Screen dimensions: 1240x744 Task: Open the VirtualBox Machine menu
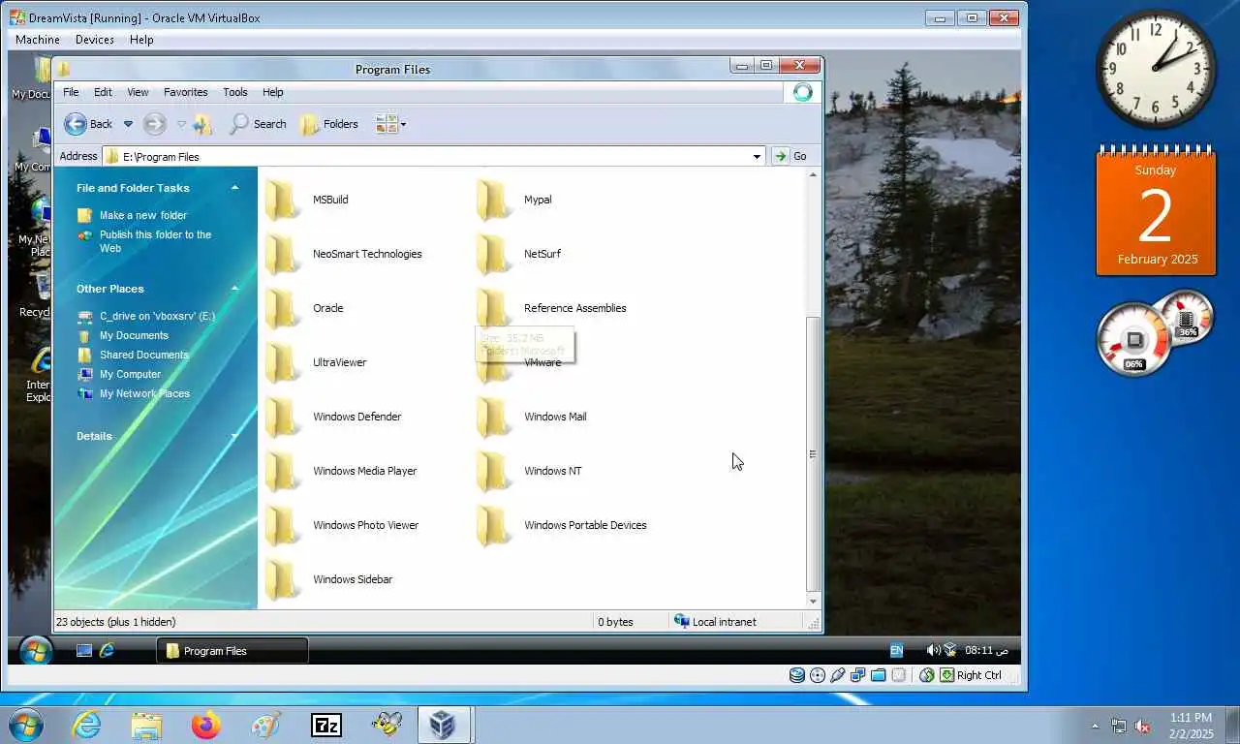pos(38,40)
